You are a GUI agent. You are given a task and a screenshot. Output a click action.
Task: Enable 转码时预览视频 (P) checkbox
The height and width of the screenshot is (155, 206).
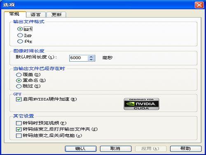[x=19, y=123]
